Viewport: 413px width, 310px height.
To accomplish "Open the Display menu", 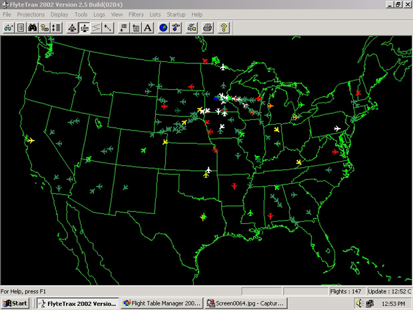I will pyautogui.click(x=59, y=15).
